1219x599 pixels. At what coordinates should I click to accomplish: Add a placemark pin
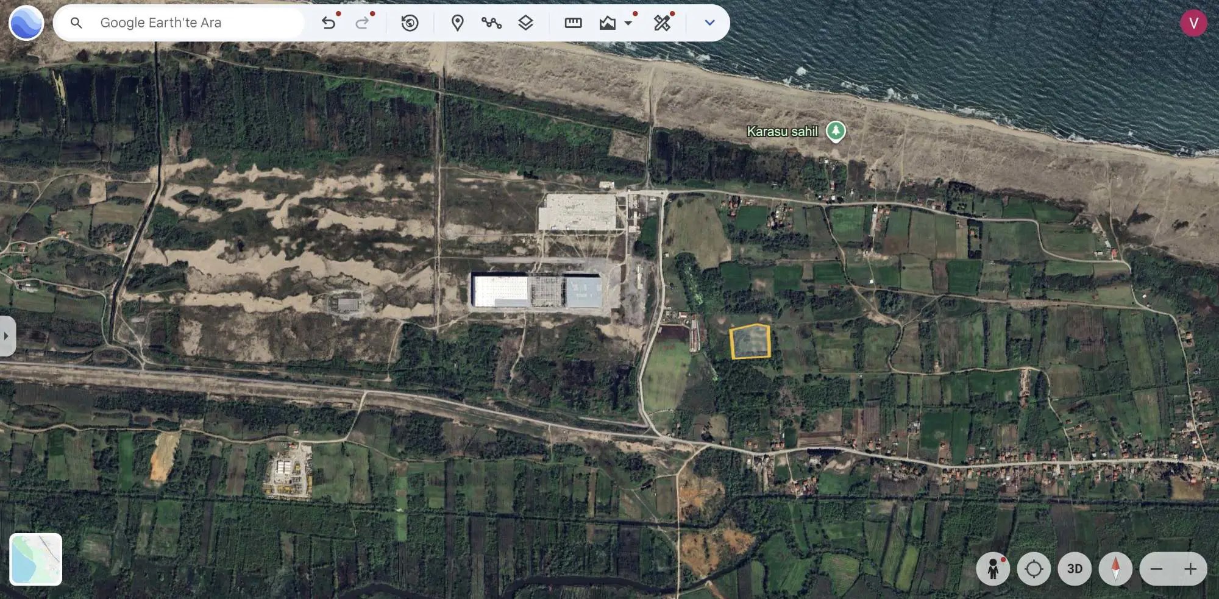tap(457, 23)
